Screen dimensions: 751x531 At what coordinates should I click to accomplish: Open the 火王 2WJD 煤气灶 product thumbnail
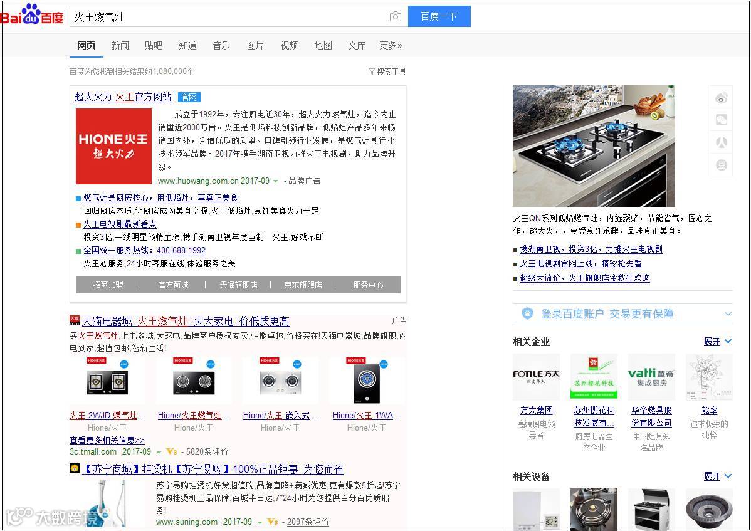coord(107,381)
